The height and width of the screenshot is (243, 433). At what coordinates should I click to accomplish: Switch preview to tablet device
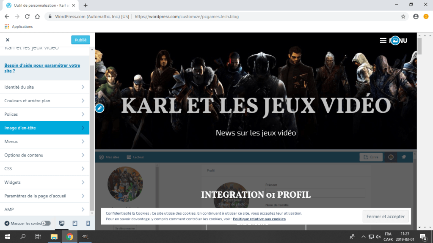75,223
